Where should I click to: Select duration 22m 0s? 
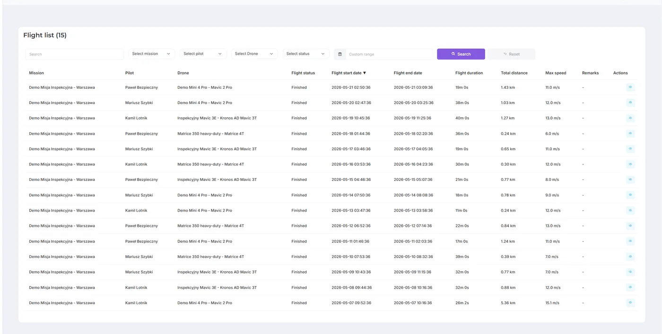point(462,226)
